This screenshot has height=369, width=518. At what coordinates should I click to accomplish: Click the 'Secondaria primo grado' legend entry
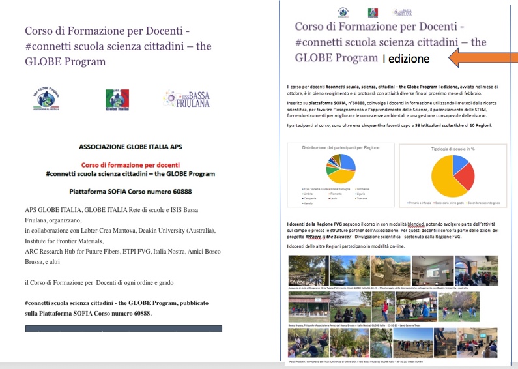pos(449,203)
